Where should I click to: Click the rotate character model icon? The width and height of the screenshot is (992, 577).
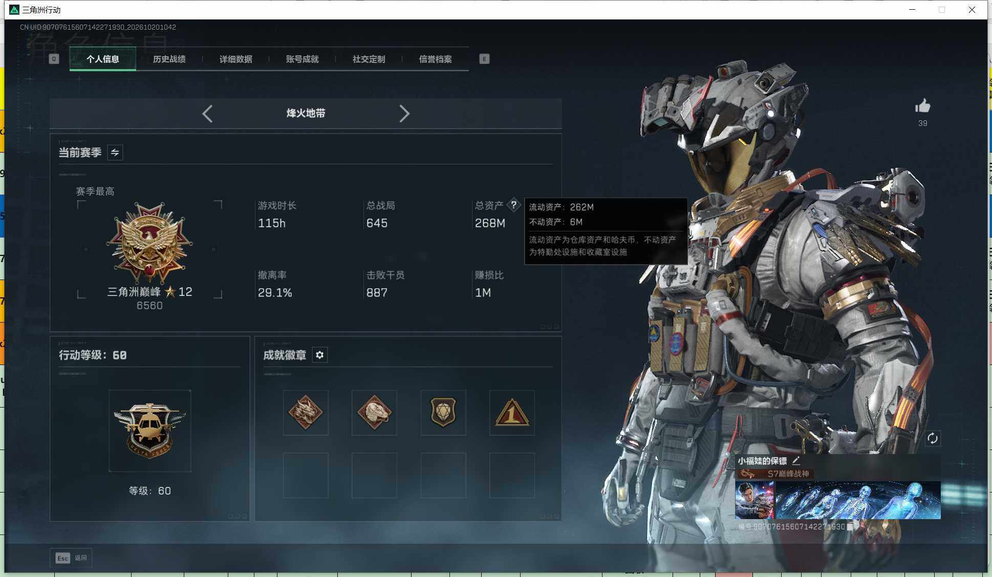coord(932,438)
